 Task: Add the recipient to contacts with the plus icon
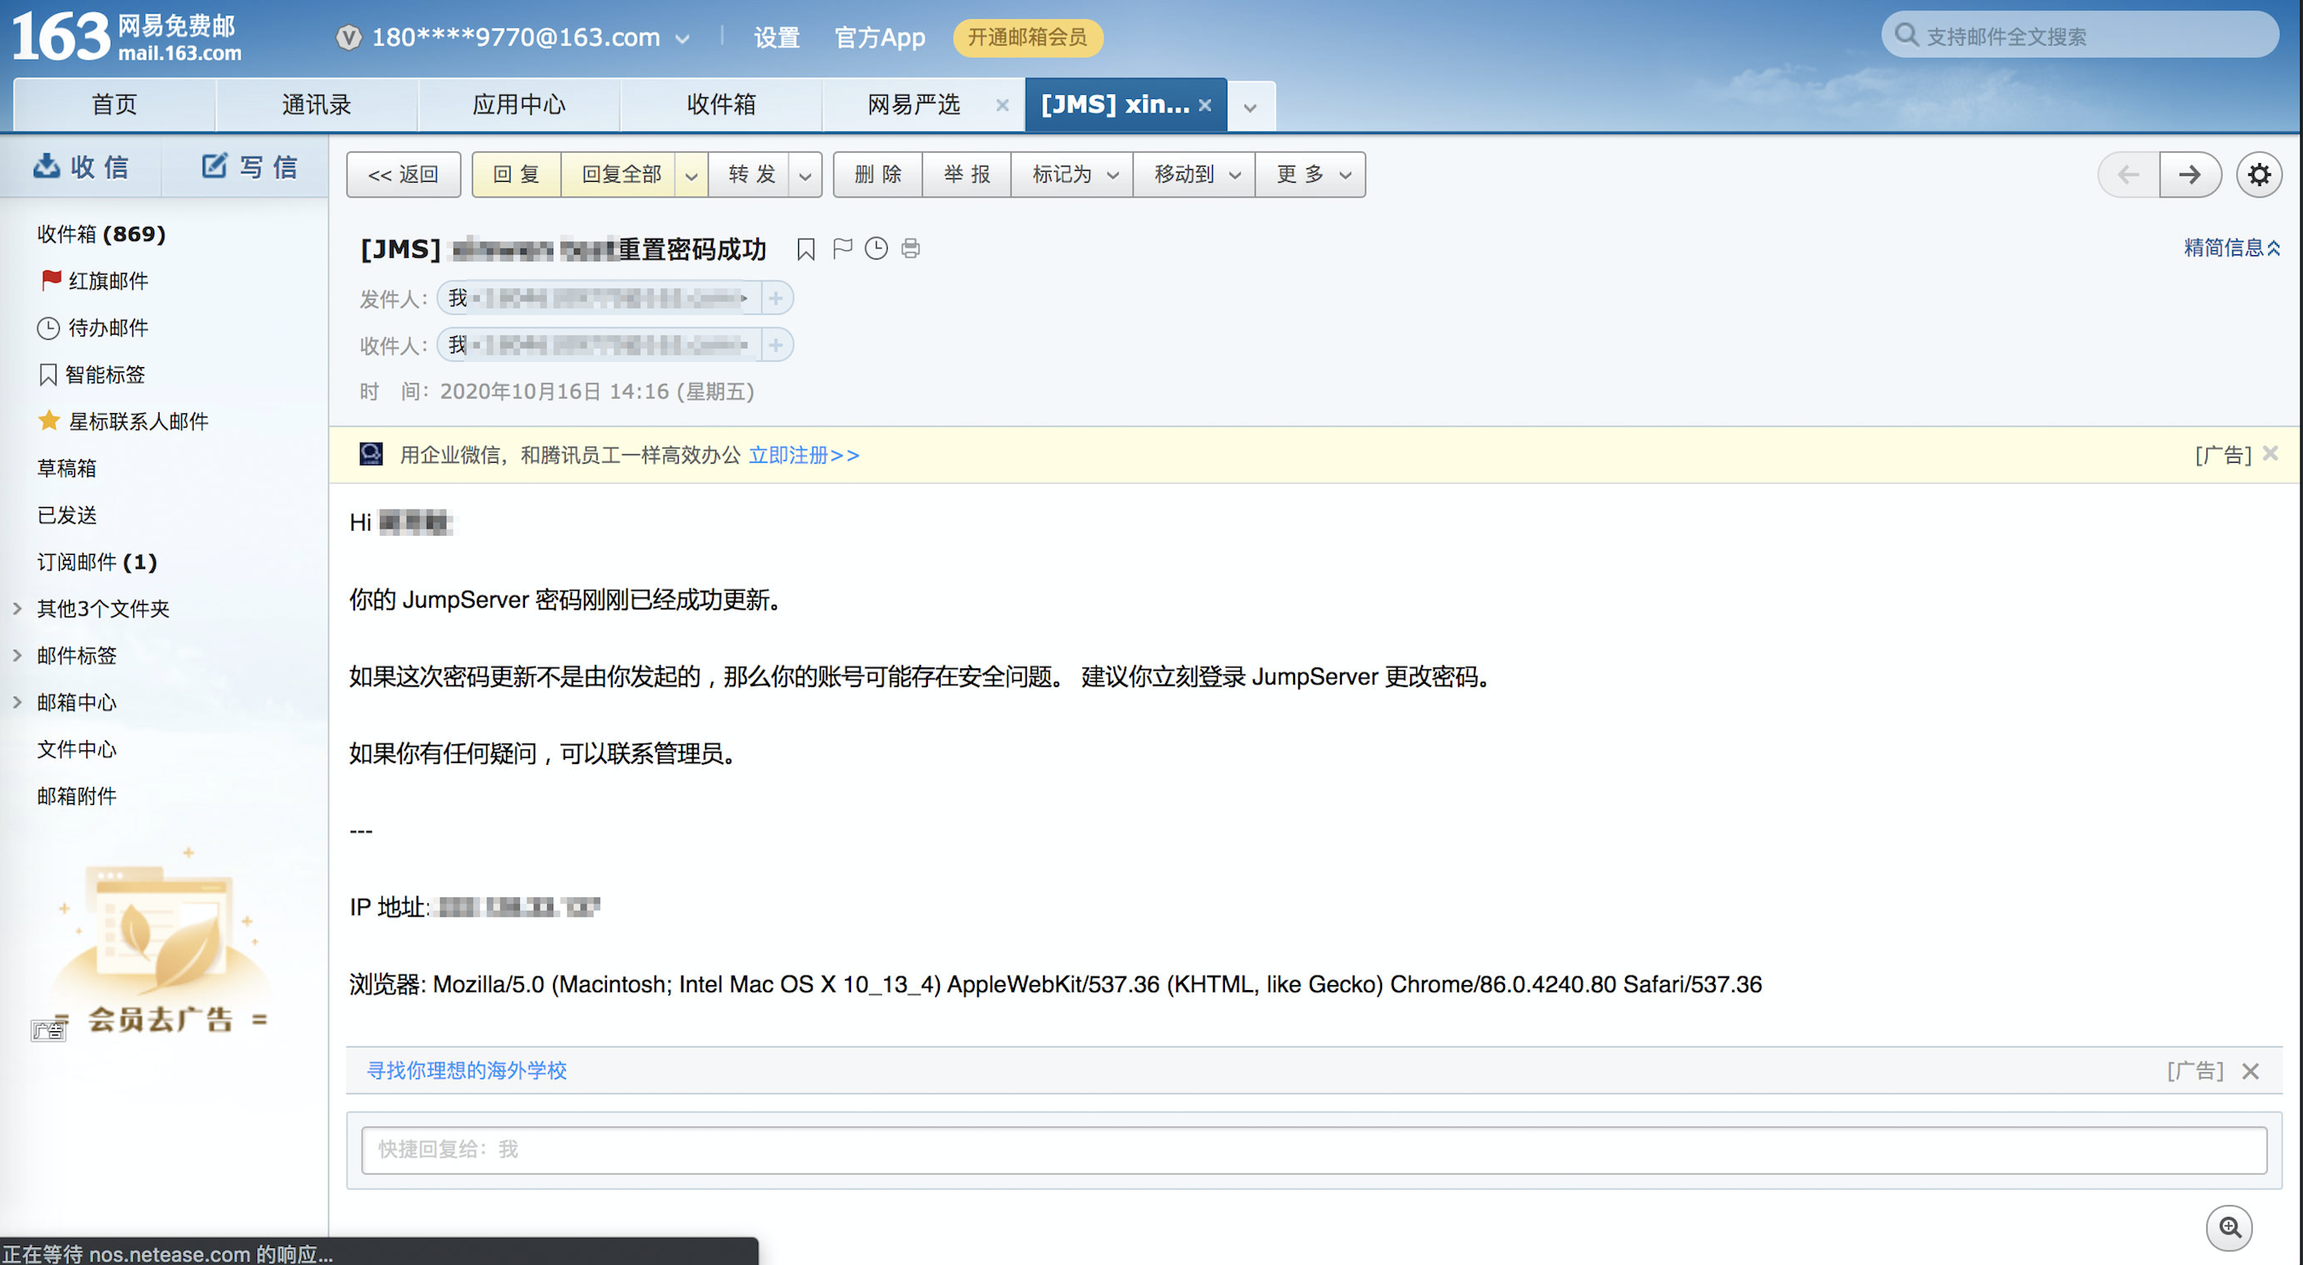coord(776,344)
